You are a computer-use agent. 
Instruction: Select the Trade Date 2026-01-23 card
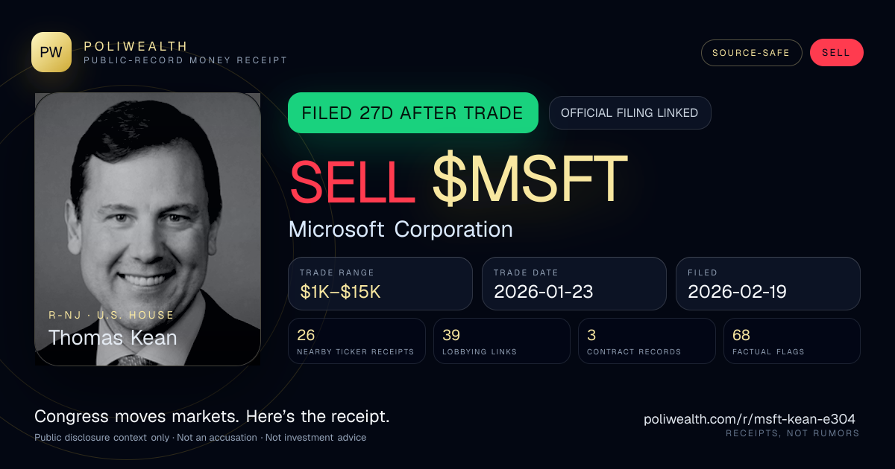574,284
